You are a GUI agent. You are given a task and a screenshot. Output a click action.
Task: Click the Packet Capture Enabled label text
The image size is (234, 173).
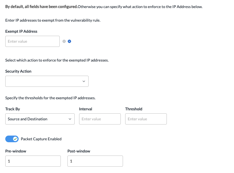(x=41, y=139)
